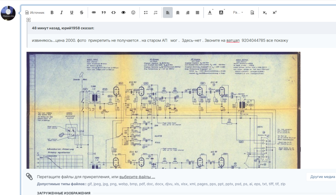Insert a bulleted list
336x195 pixels.
(146, 13)
